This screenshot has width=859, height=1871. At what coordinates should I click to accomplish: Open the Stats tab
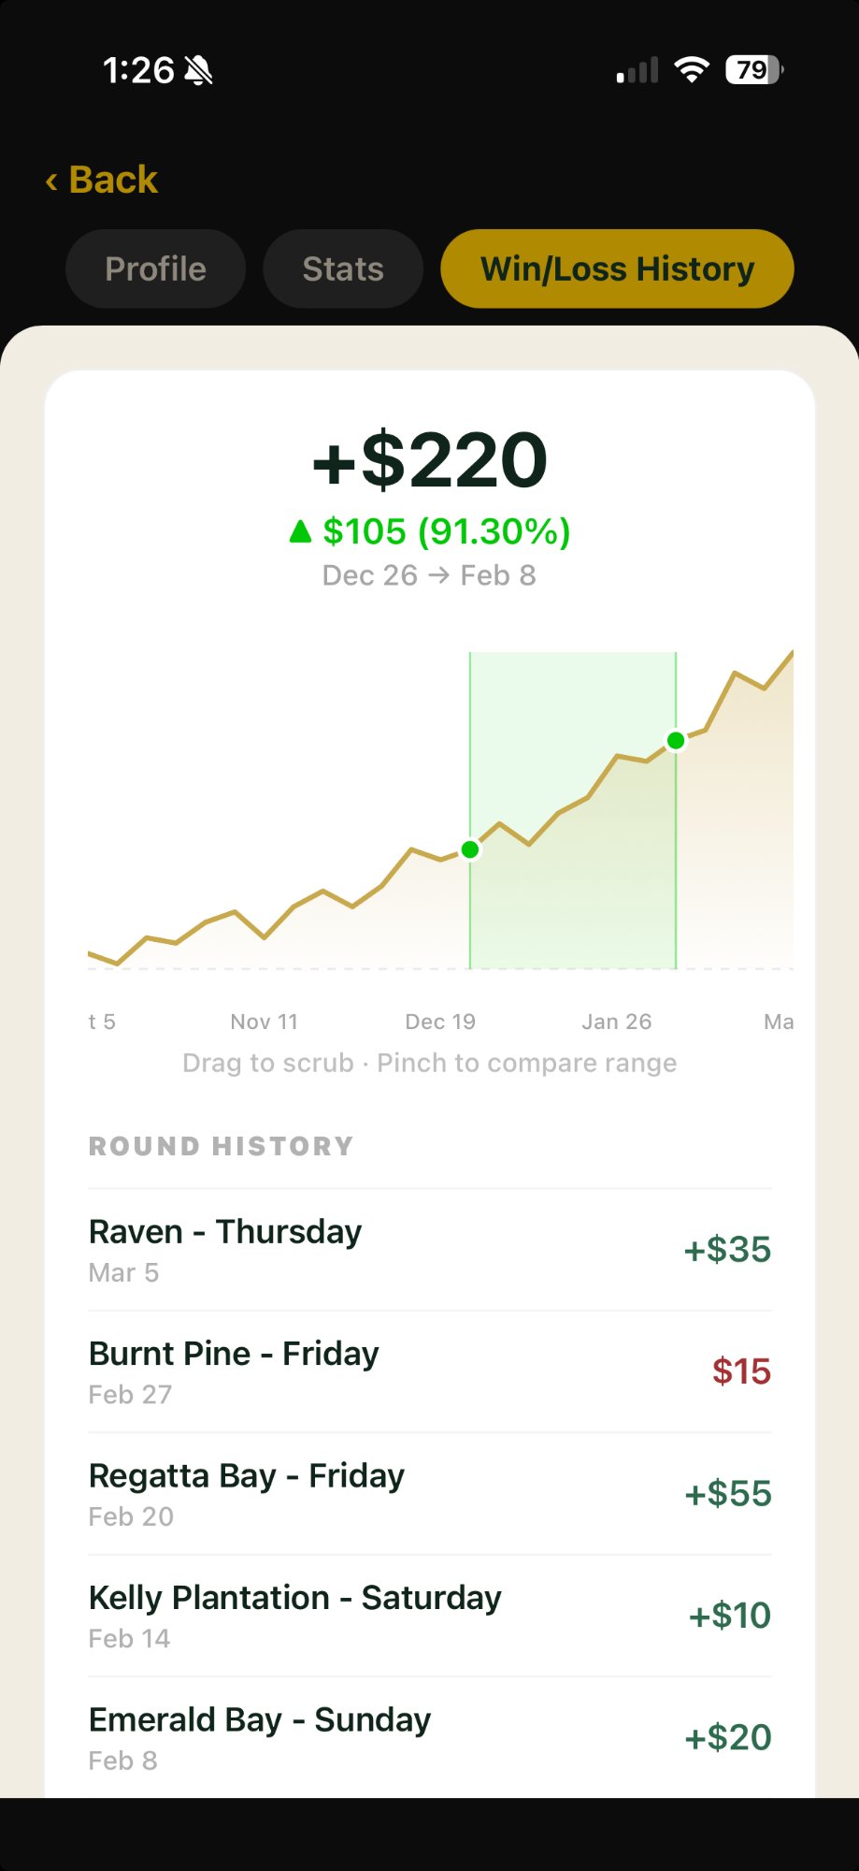(343, 269)
